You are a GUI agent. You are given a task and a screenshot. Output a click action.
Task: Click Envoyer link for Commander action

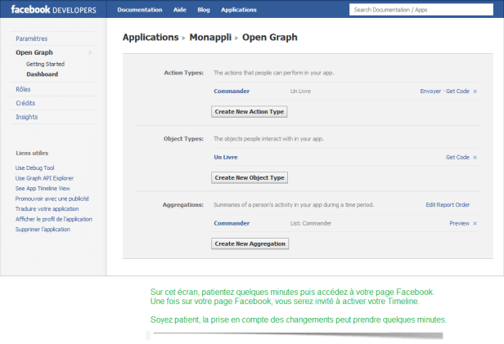click(x=430, y=91)
